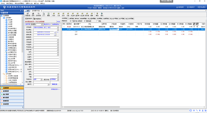The height and width of the screenshot is (113, 207).
Task: Open 开始日期 date picker arrow
Action: [55, 32]
